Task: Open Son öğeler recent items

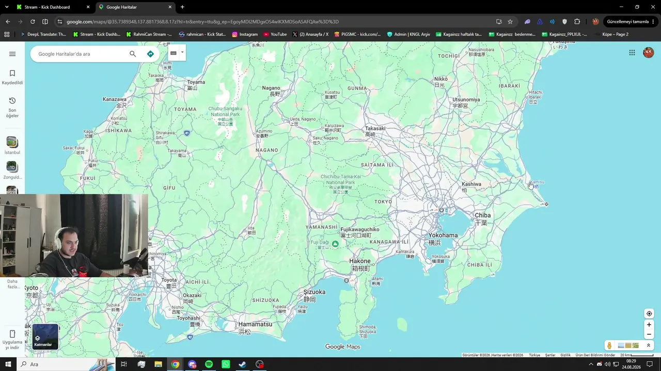Action: (x=12, y=107)
